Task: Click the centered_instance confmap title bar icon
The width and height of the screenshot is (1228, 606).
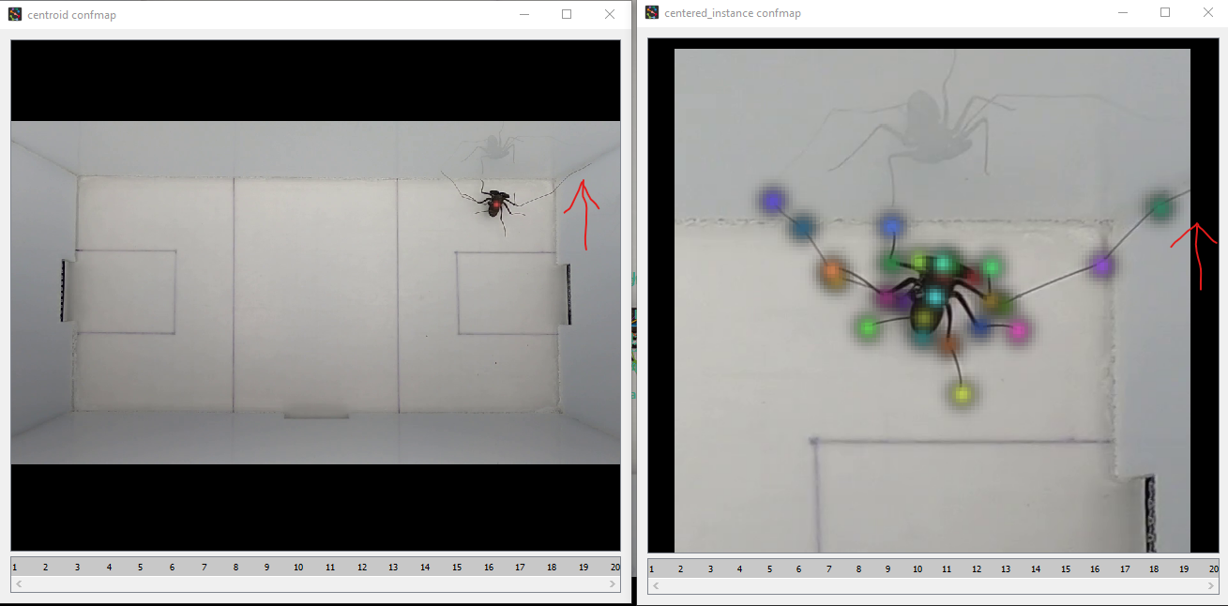Action: pos(651,12)
